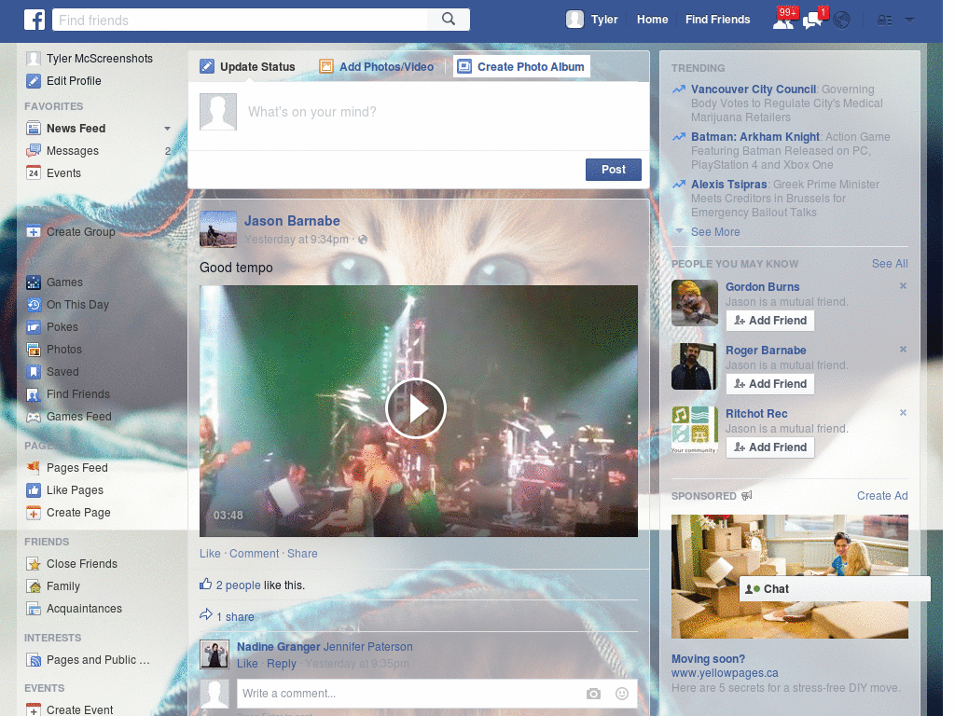Open the notifications globe icon

[x=842, y=21]
